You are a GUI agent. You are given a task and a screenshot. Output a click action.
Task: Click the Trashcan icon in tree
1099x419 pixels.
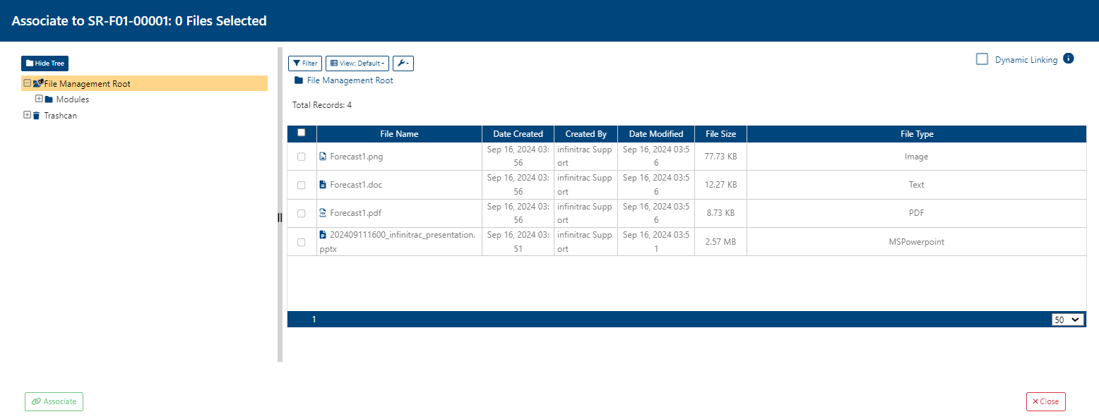coord(36,116)
